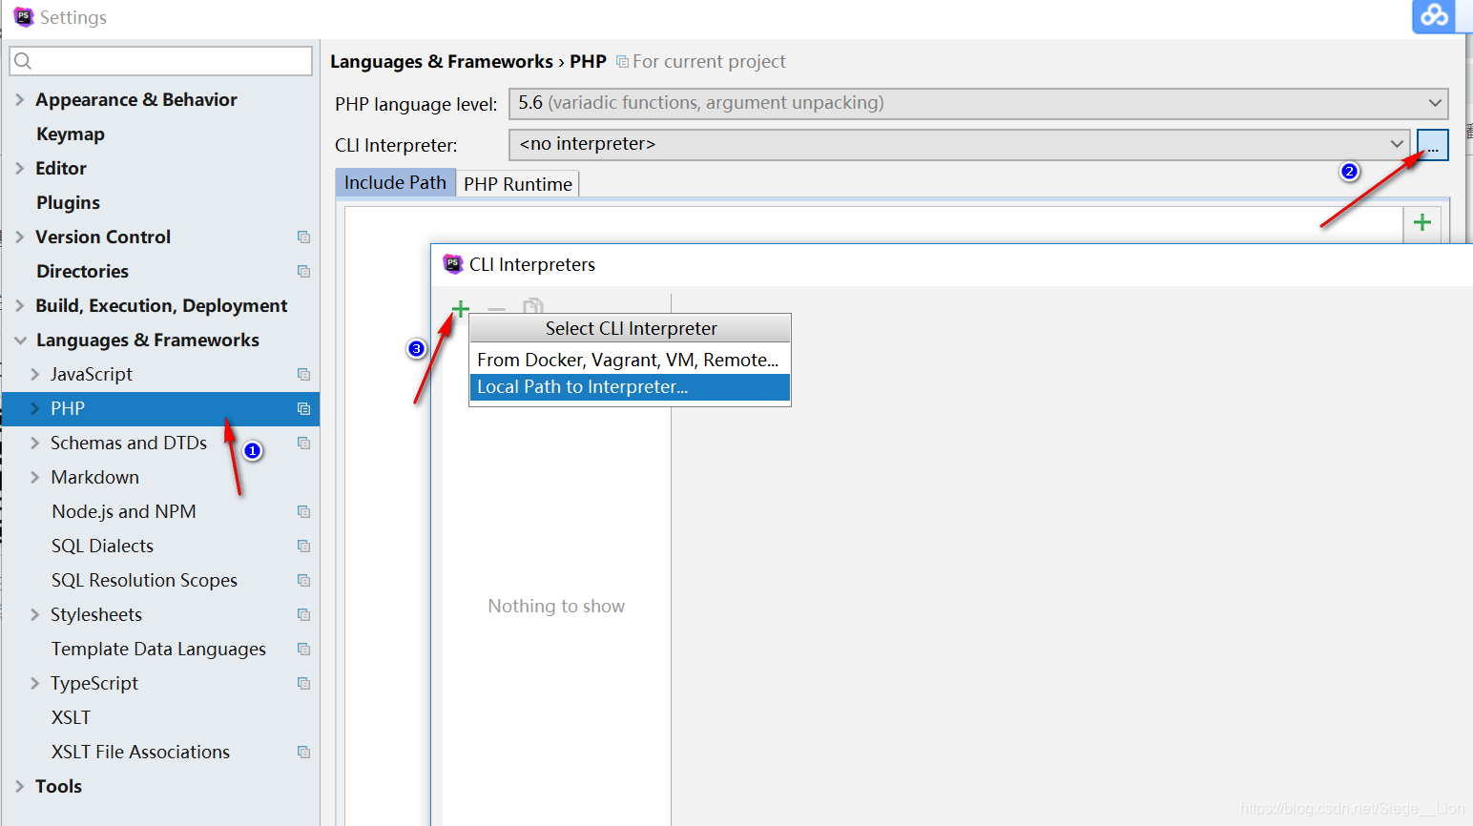Select Template Data Languages item
Viewport: 1473px width, 826px height.
pyautogui.click(x=158, y=649)
